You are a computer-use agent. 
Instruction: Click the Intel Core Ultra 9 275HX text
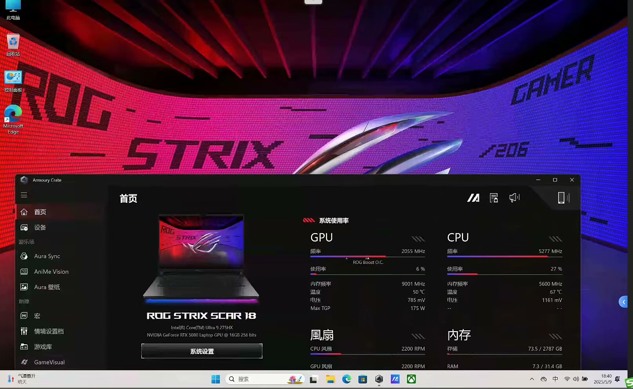[x=202, y=327]
